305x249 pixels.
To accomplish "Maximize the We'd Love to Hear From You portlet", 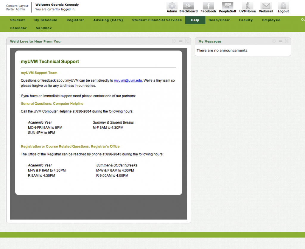I will [x=174, y=41].
